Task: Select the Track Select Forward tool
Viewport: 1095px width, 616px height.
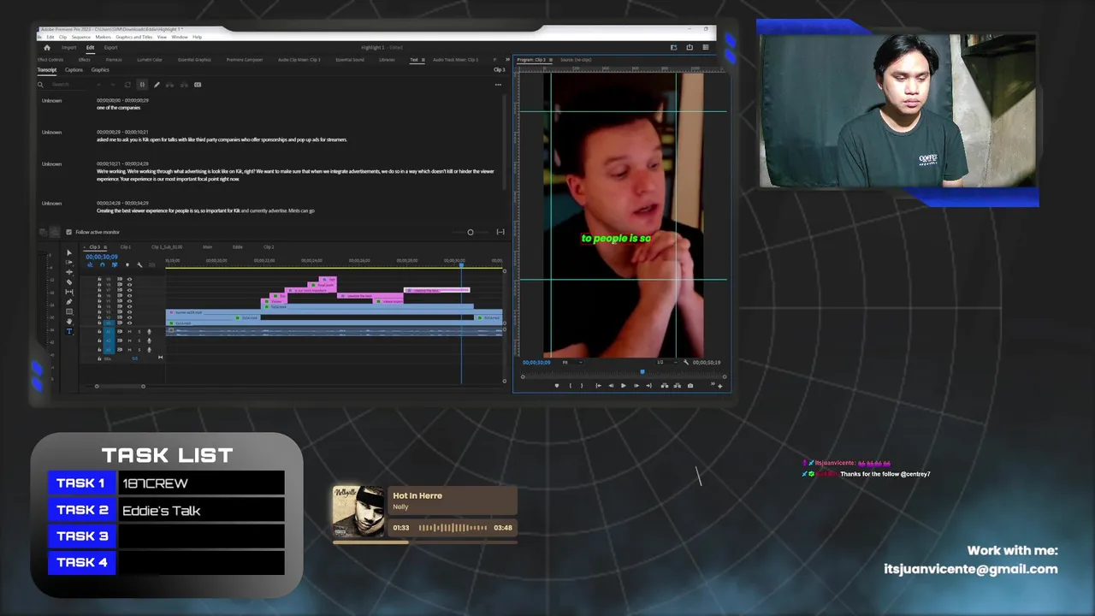Action: [x=69, y=263]
